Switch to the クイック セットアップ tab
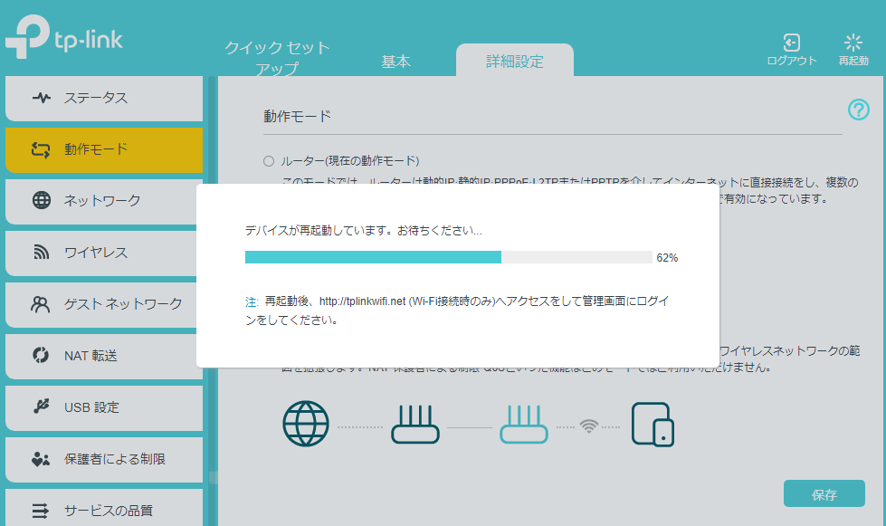 point(278,57)
